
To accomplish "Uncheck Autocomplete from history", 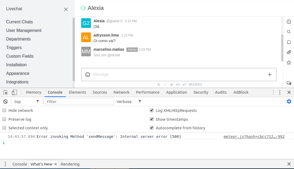I will tap(152, 128).
